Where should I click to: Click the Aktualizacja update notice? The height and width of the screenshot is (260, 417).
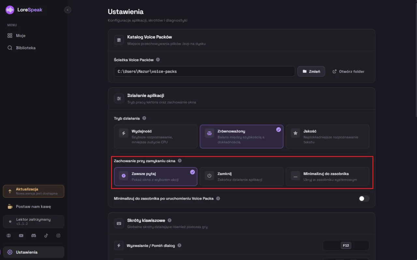pos(34,191)
